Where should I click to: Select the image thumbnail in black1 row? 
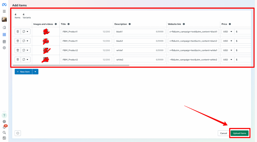[x=46, y=32]
